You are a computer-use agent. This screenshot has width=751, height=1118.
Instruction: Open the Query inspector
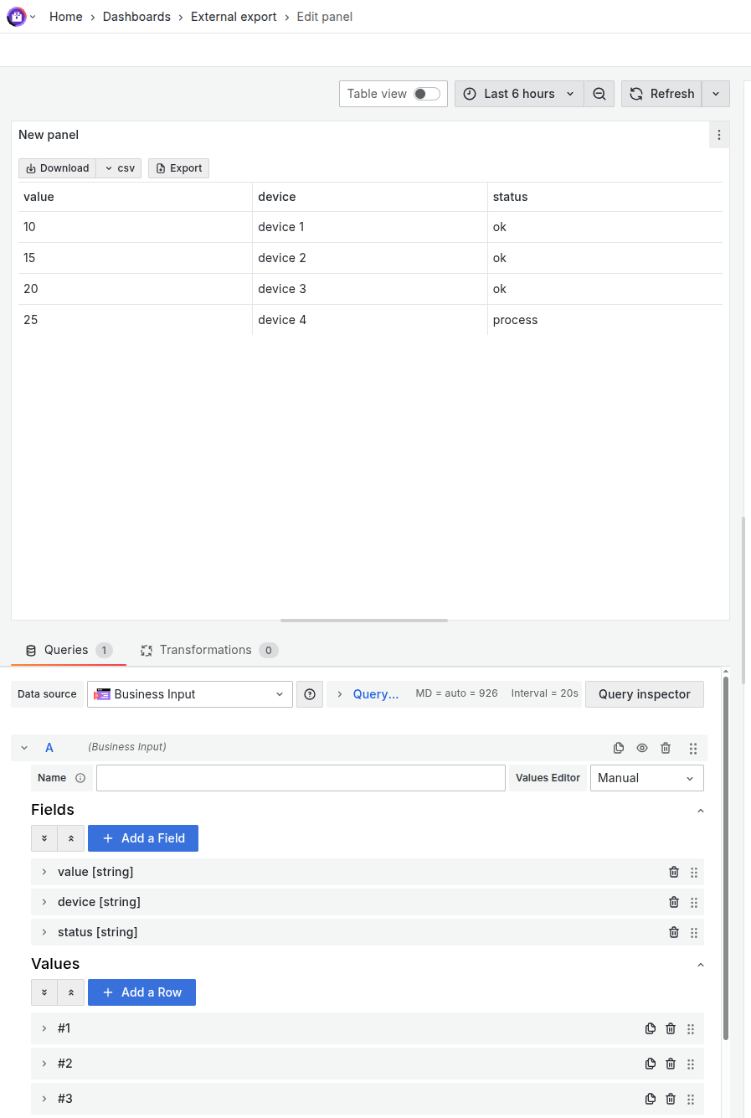pos(645,694)
